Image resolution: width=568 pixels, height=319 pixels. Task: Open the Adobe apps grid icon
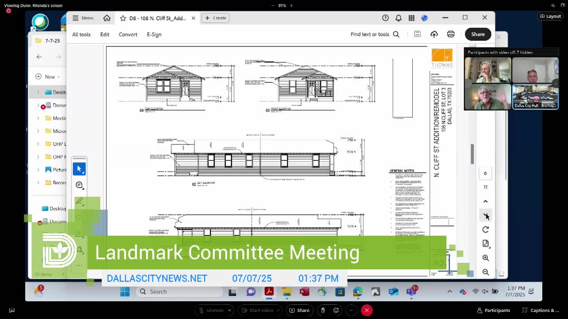(x=411, y=18)
